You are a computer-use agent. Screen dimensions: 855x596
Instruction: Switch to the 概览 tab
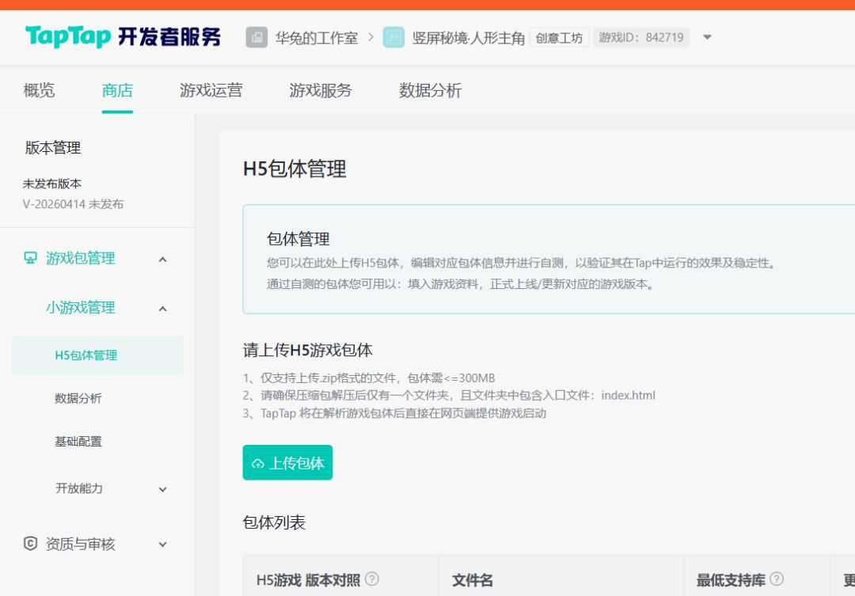40,90
